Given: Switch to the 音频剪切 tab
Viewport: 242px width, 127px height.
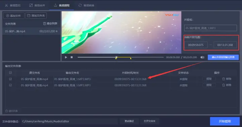Looking at the screenshot, I should pyautogui.click(x=13, y=5).
